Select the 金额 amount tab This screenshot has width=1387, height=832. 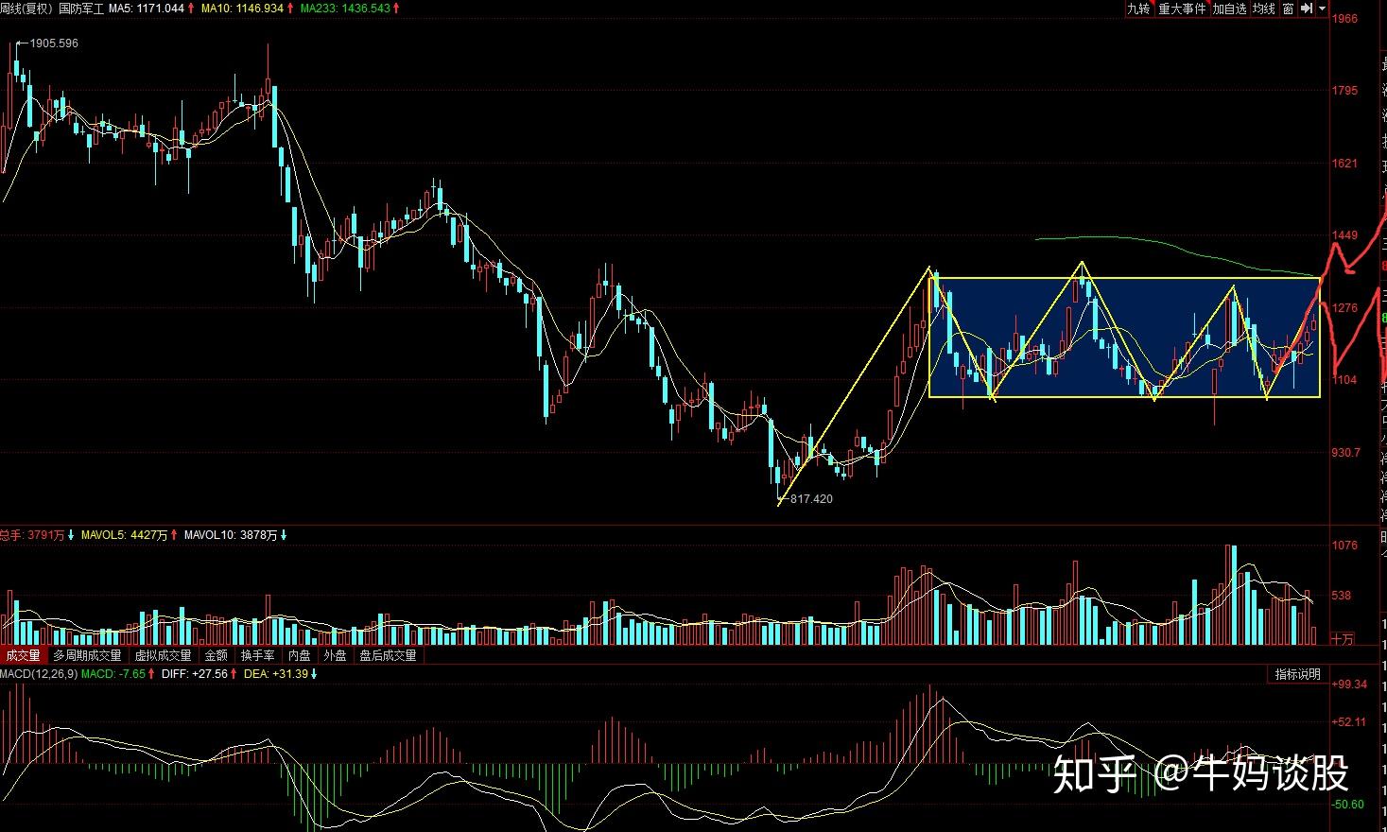(217, 655)
